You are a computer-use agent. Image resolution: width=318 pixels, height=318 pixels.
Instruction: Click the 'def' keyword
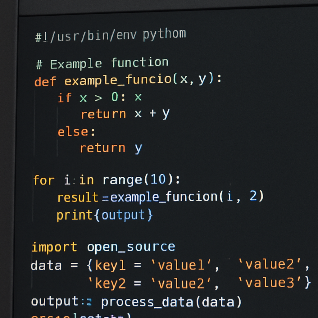[45, 82]
